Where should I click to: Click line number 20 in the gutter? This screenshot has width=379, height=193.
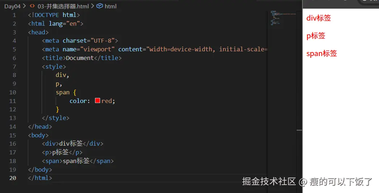pos(13,178)
